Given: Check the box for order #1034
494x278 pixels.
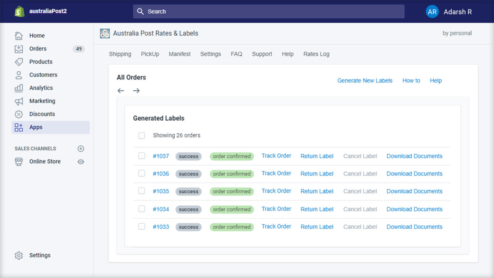Looking at the screenshot, I should tap(141, 209).
